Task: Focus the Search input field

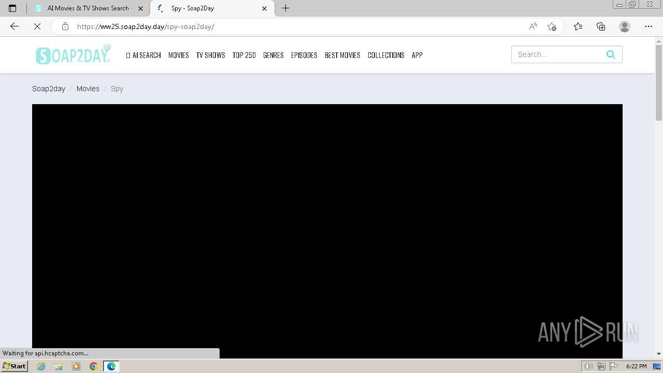Action: 557,54
